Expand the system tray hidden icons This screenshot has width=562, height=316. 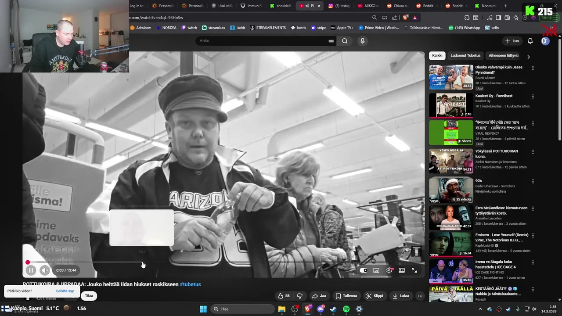pyautogui.click(x=480, y=309)
